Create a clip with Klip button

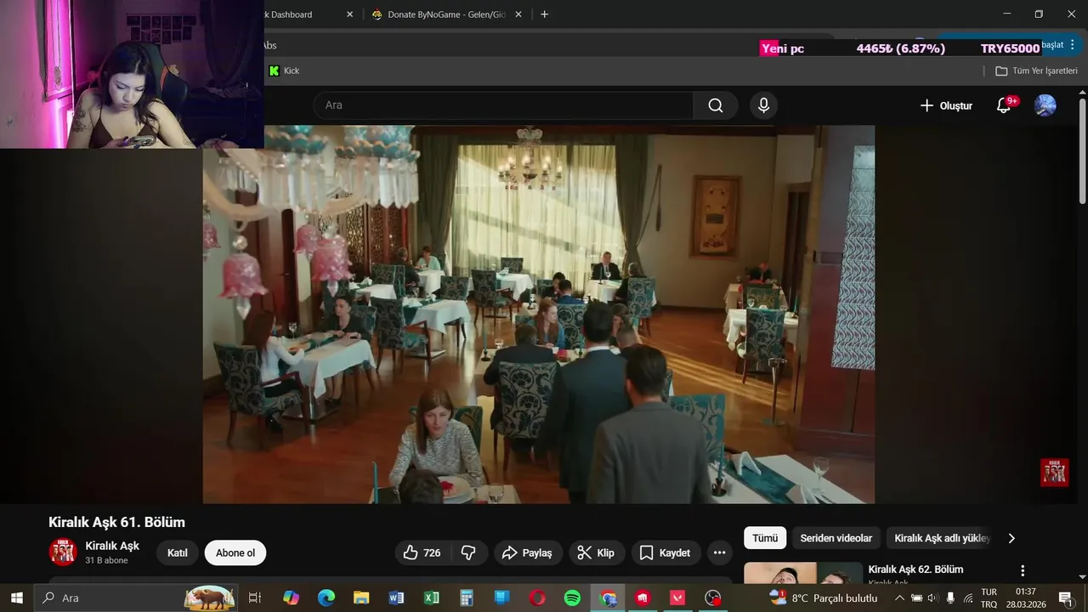(x=596, y=552)
